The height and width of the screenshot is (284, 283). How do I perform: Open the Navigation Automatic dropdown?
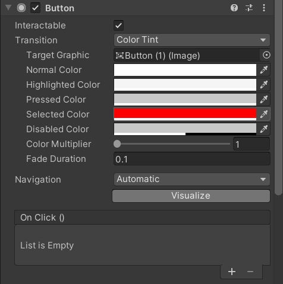(x=192, y=180)
